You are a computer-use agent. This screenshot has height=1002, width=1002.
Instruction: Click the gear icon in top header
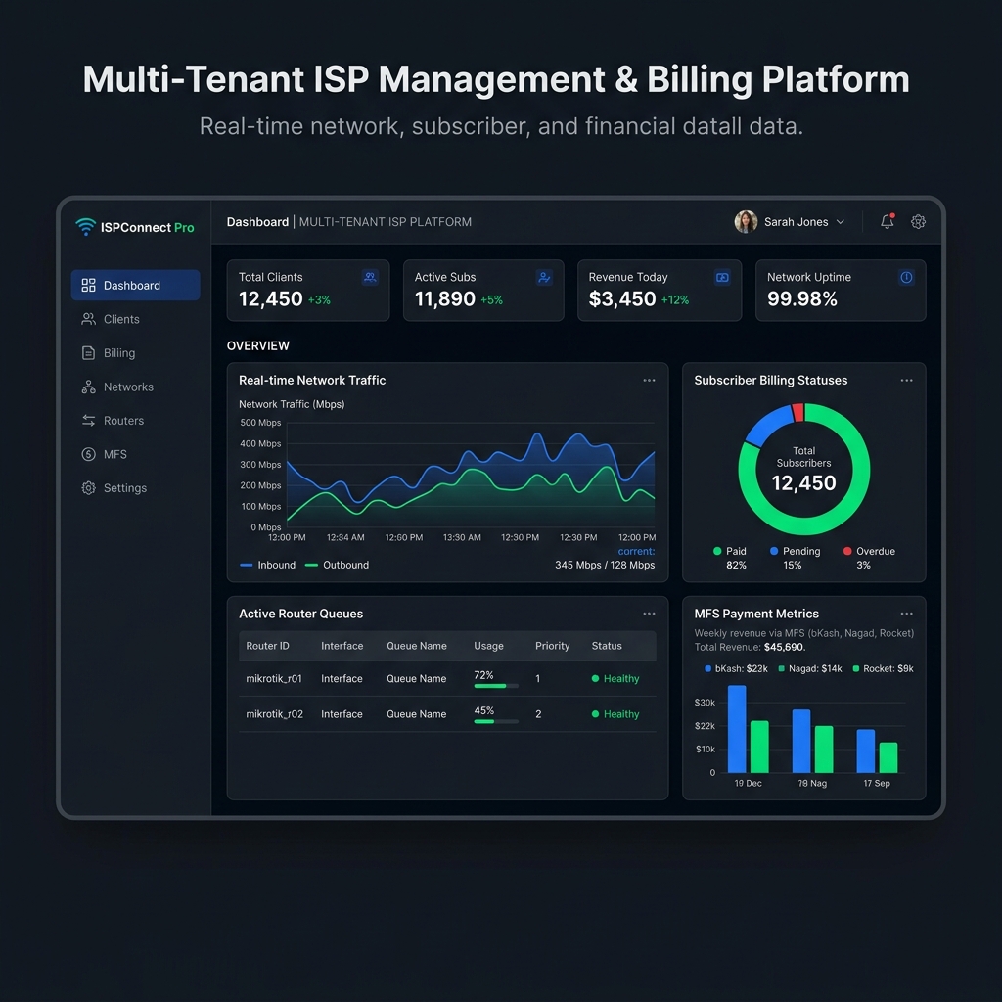tap(918, 222)
